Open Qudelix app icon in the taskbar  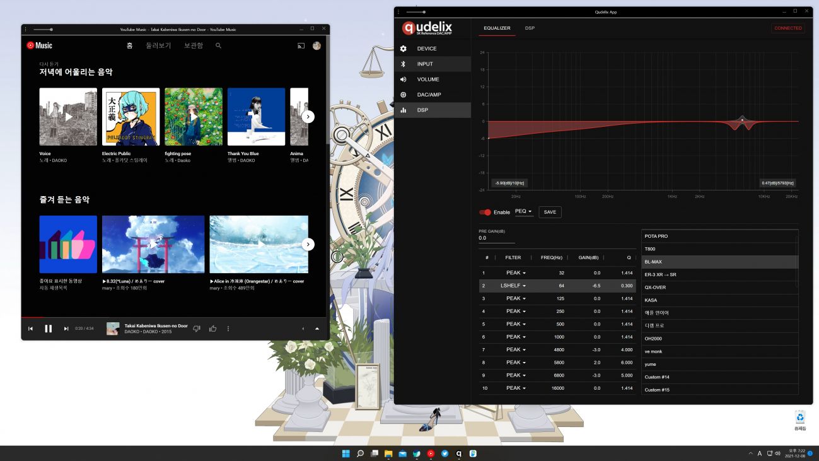459,453
